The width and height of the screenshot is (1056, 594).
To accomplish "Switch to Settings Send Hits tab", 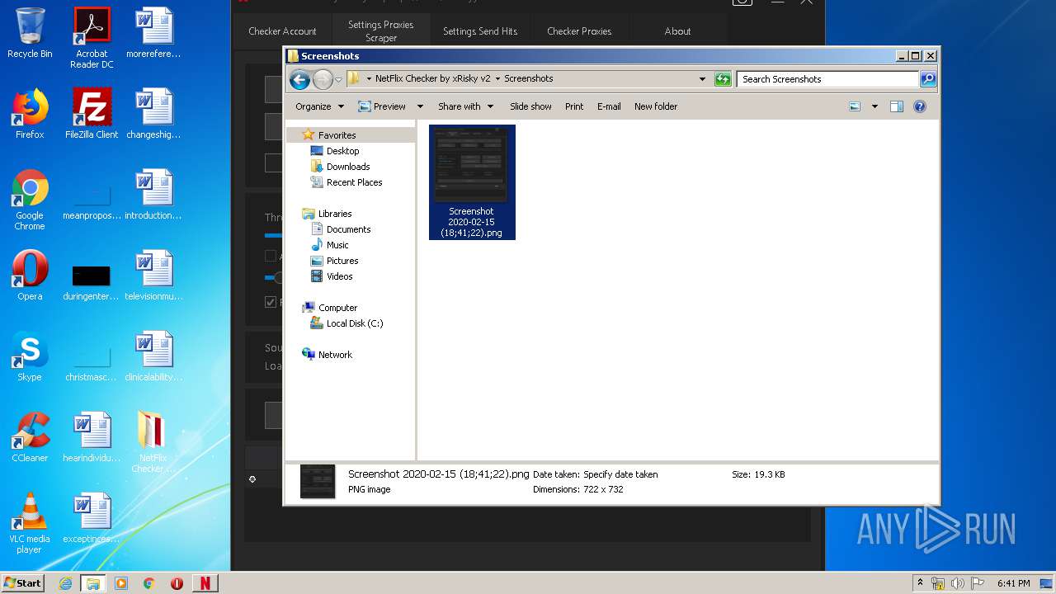I will pos(480,31).
